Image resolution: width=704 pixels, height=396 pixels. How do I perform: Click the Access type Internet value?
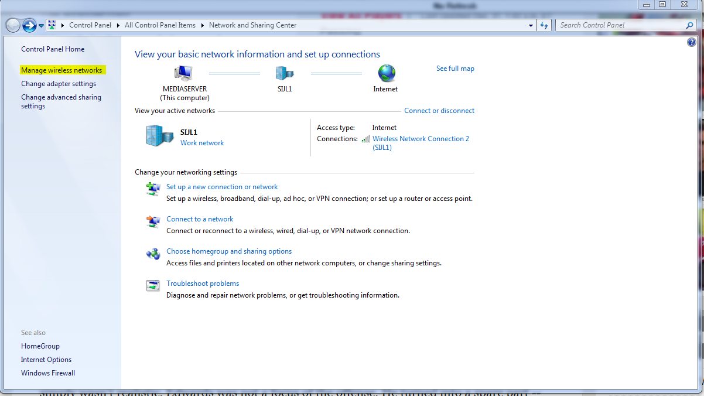384,128
